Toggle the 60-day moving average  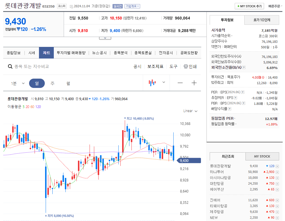[x=32, y=107]
